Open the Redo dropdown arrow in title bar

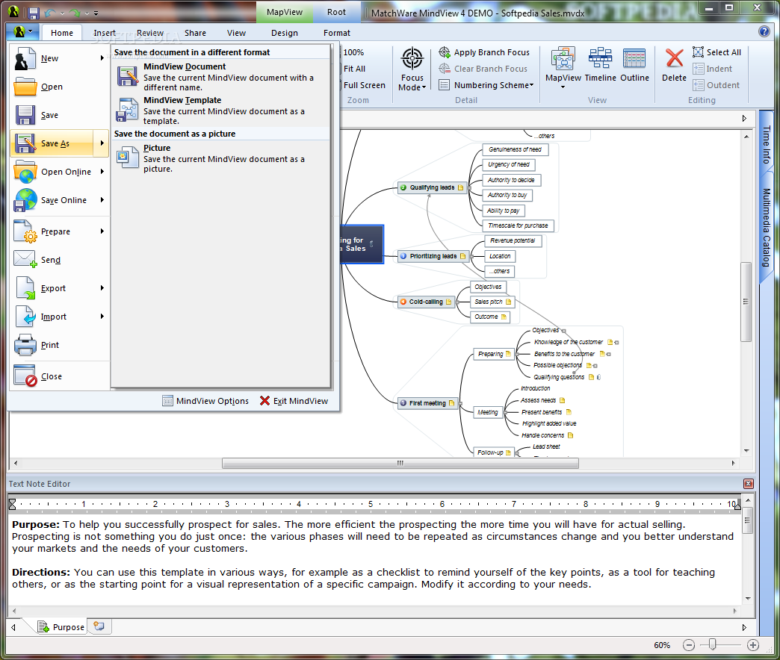pyautogui.click(x=87, y=13)
